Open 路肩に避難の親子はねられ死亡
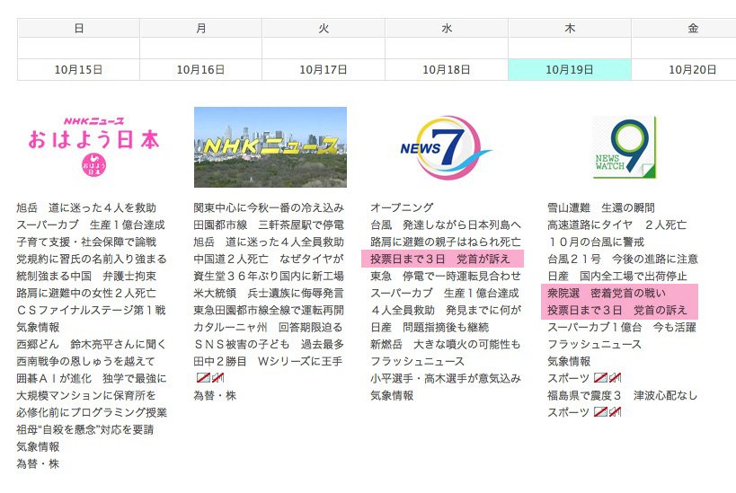The image size is (736, 493). [x=446, y=242]
